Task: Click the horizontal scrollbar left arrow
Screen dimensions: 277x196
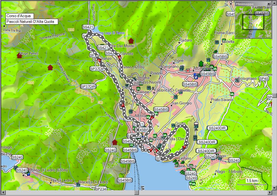Action: click(3, 192)
